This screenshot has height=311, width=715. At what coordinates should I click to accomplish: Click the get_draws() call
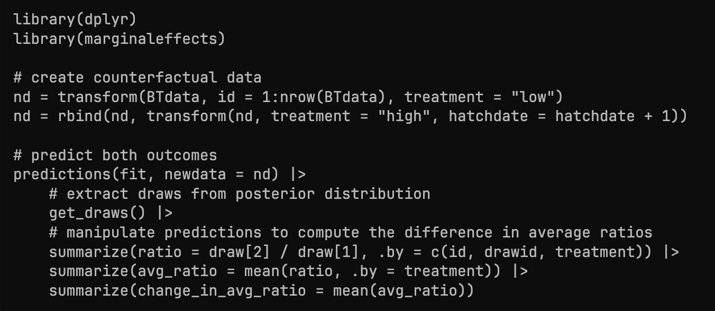click(x=97, y=213)
